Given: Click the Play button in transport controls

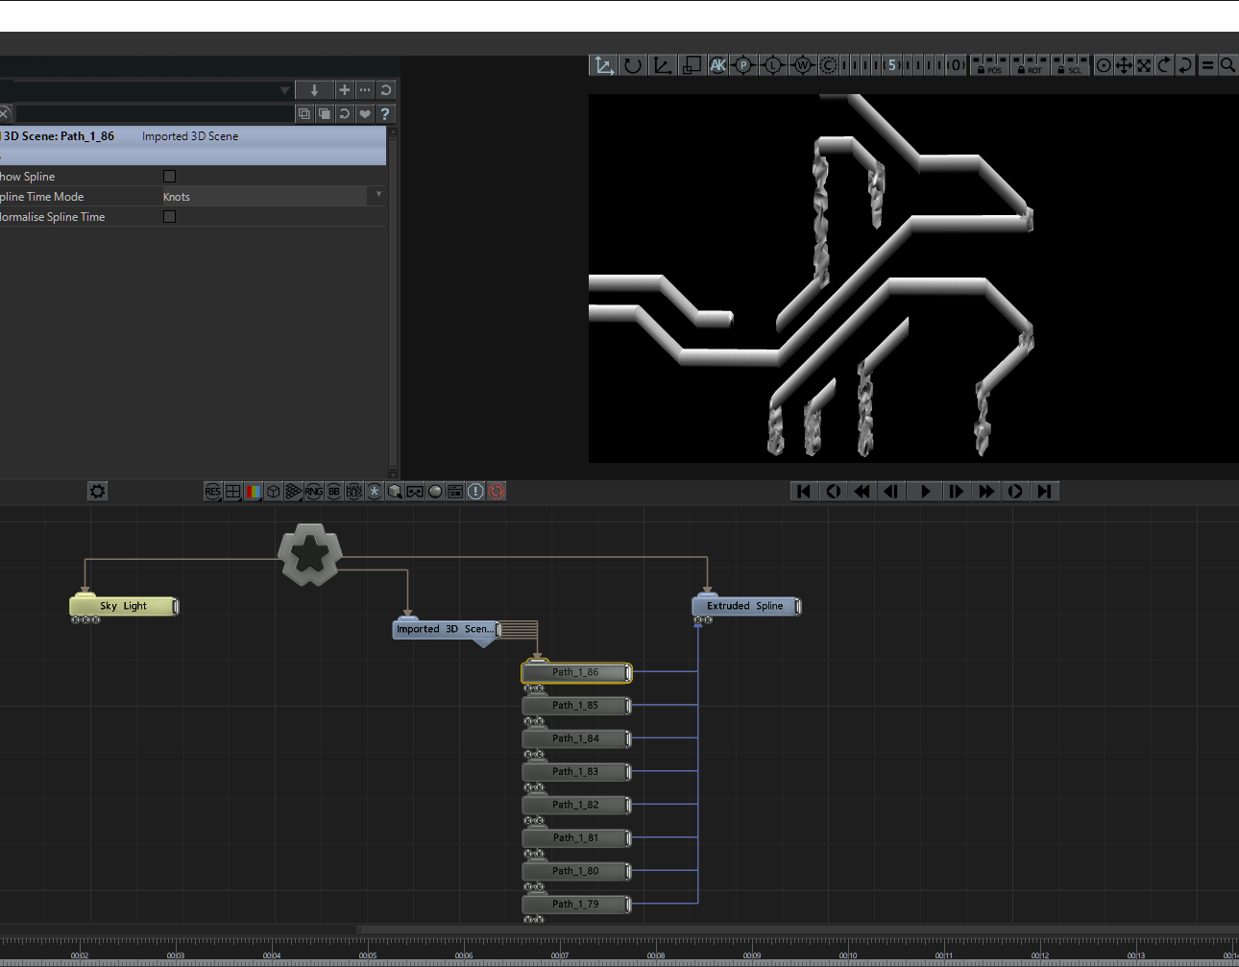Looking at the screenshot, I should 925,492.
